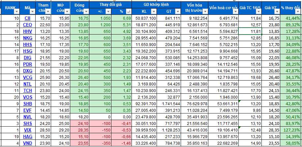Click the NVL ticker link
The height and width of the screenshot is (147, 302).
[x=28, y=117]
